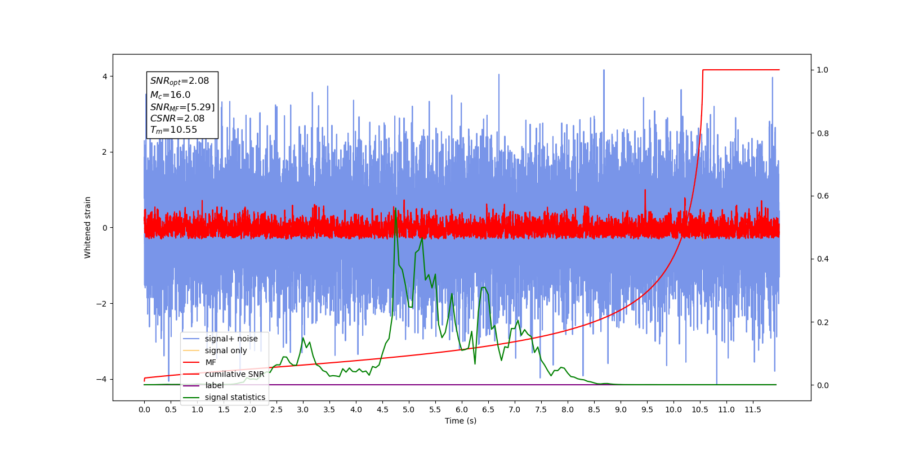
Task: Click the left y-axis tick label −4
Action: 102,379
